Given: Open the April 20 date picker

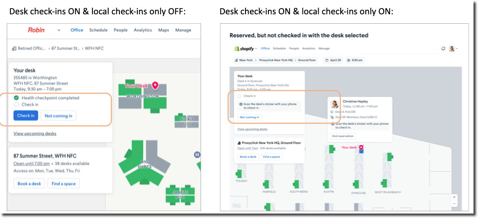Looking at the screenshot, I should coord(333,60).
